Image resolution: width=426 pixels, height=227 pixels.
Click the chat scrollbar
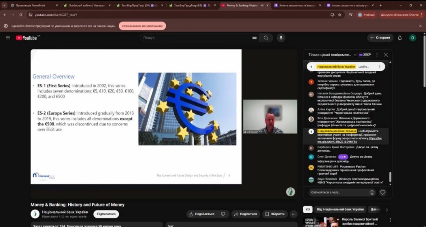[390, 177]
